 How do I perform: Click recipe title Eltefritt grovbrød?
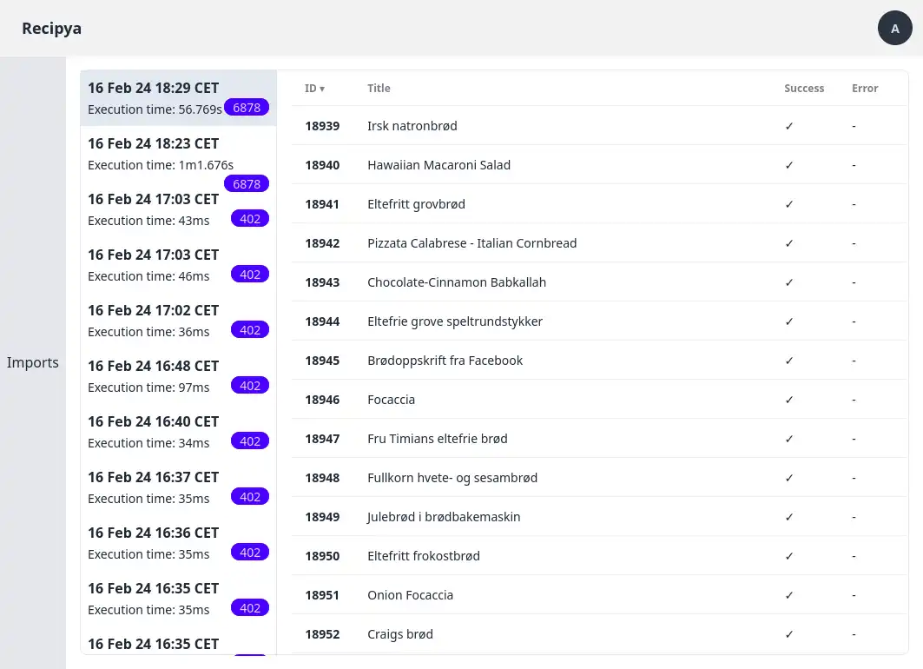(x=416, y=204)
